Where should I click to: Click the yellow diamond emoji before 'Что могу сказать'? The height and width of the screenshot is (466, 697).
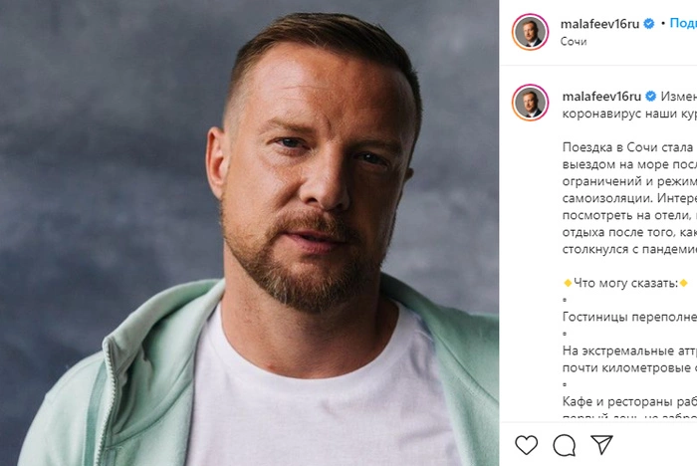567,284
